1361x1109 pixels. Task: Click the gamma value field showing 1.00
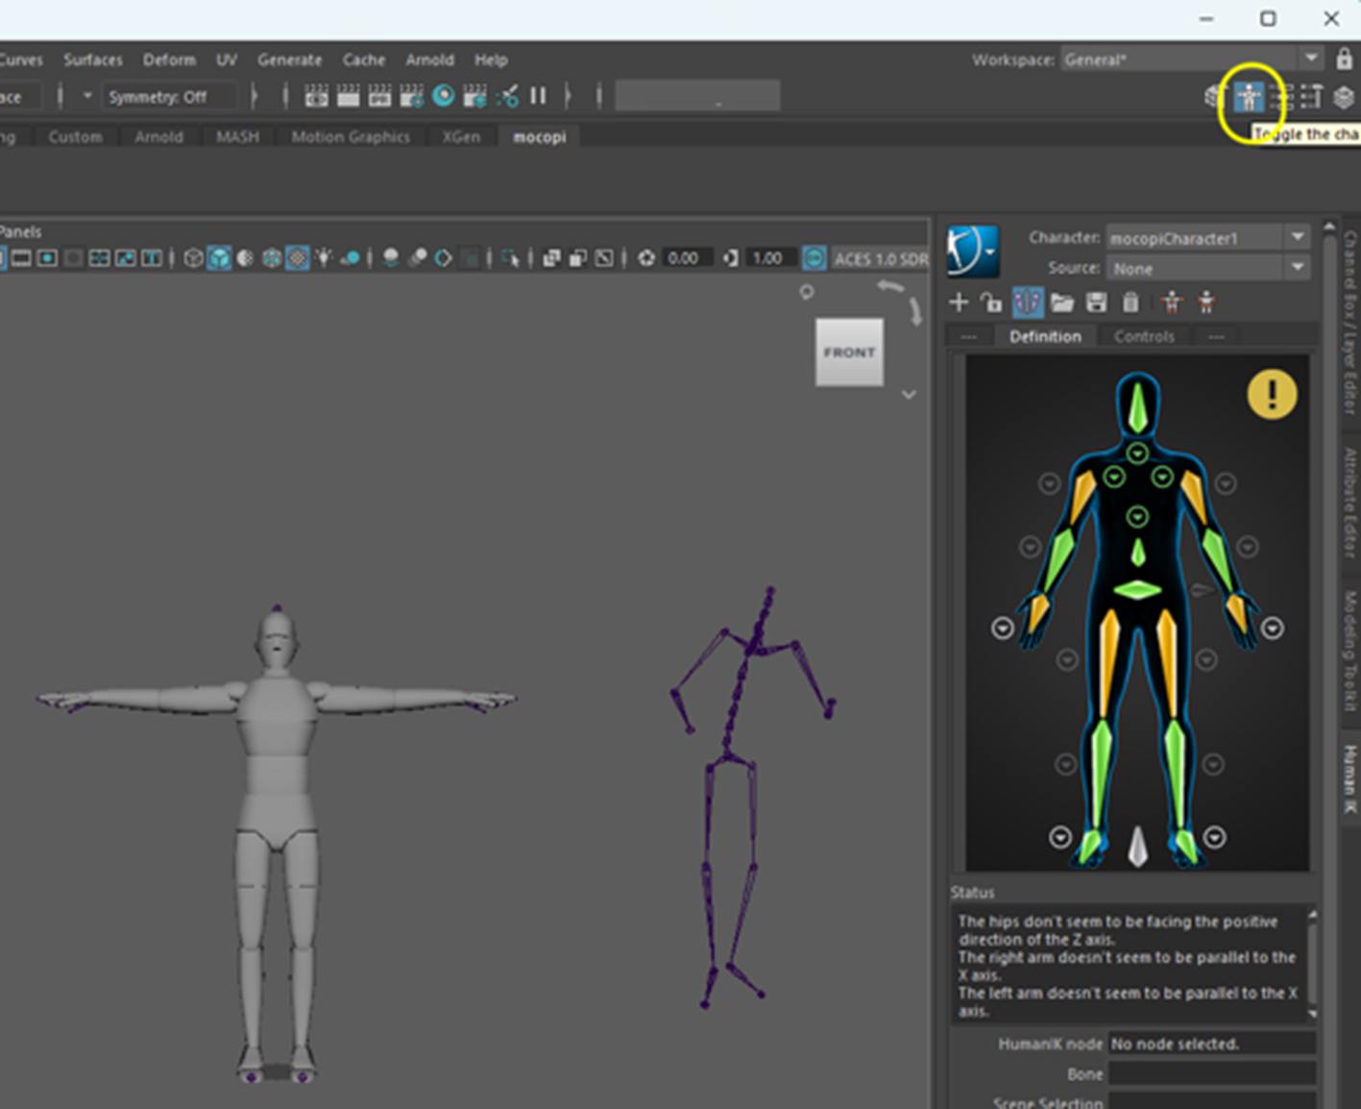tap(766, 259)
